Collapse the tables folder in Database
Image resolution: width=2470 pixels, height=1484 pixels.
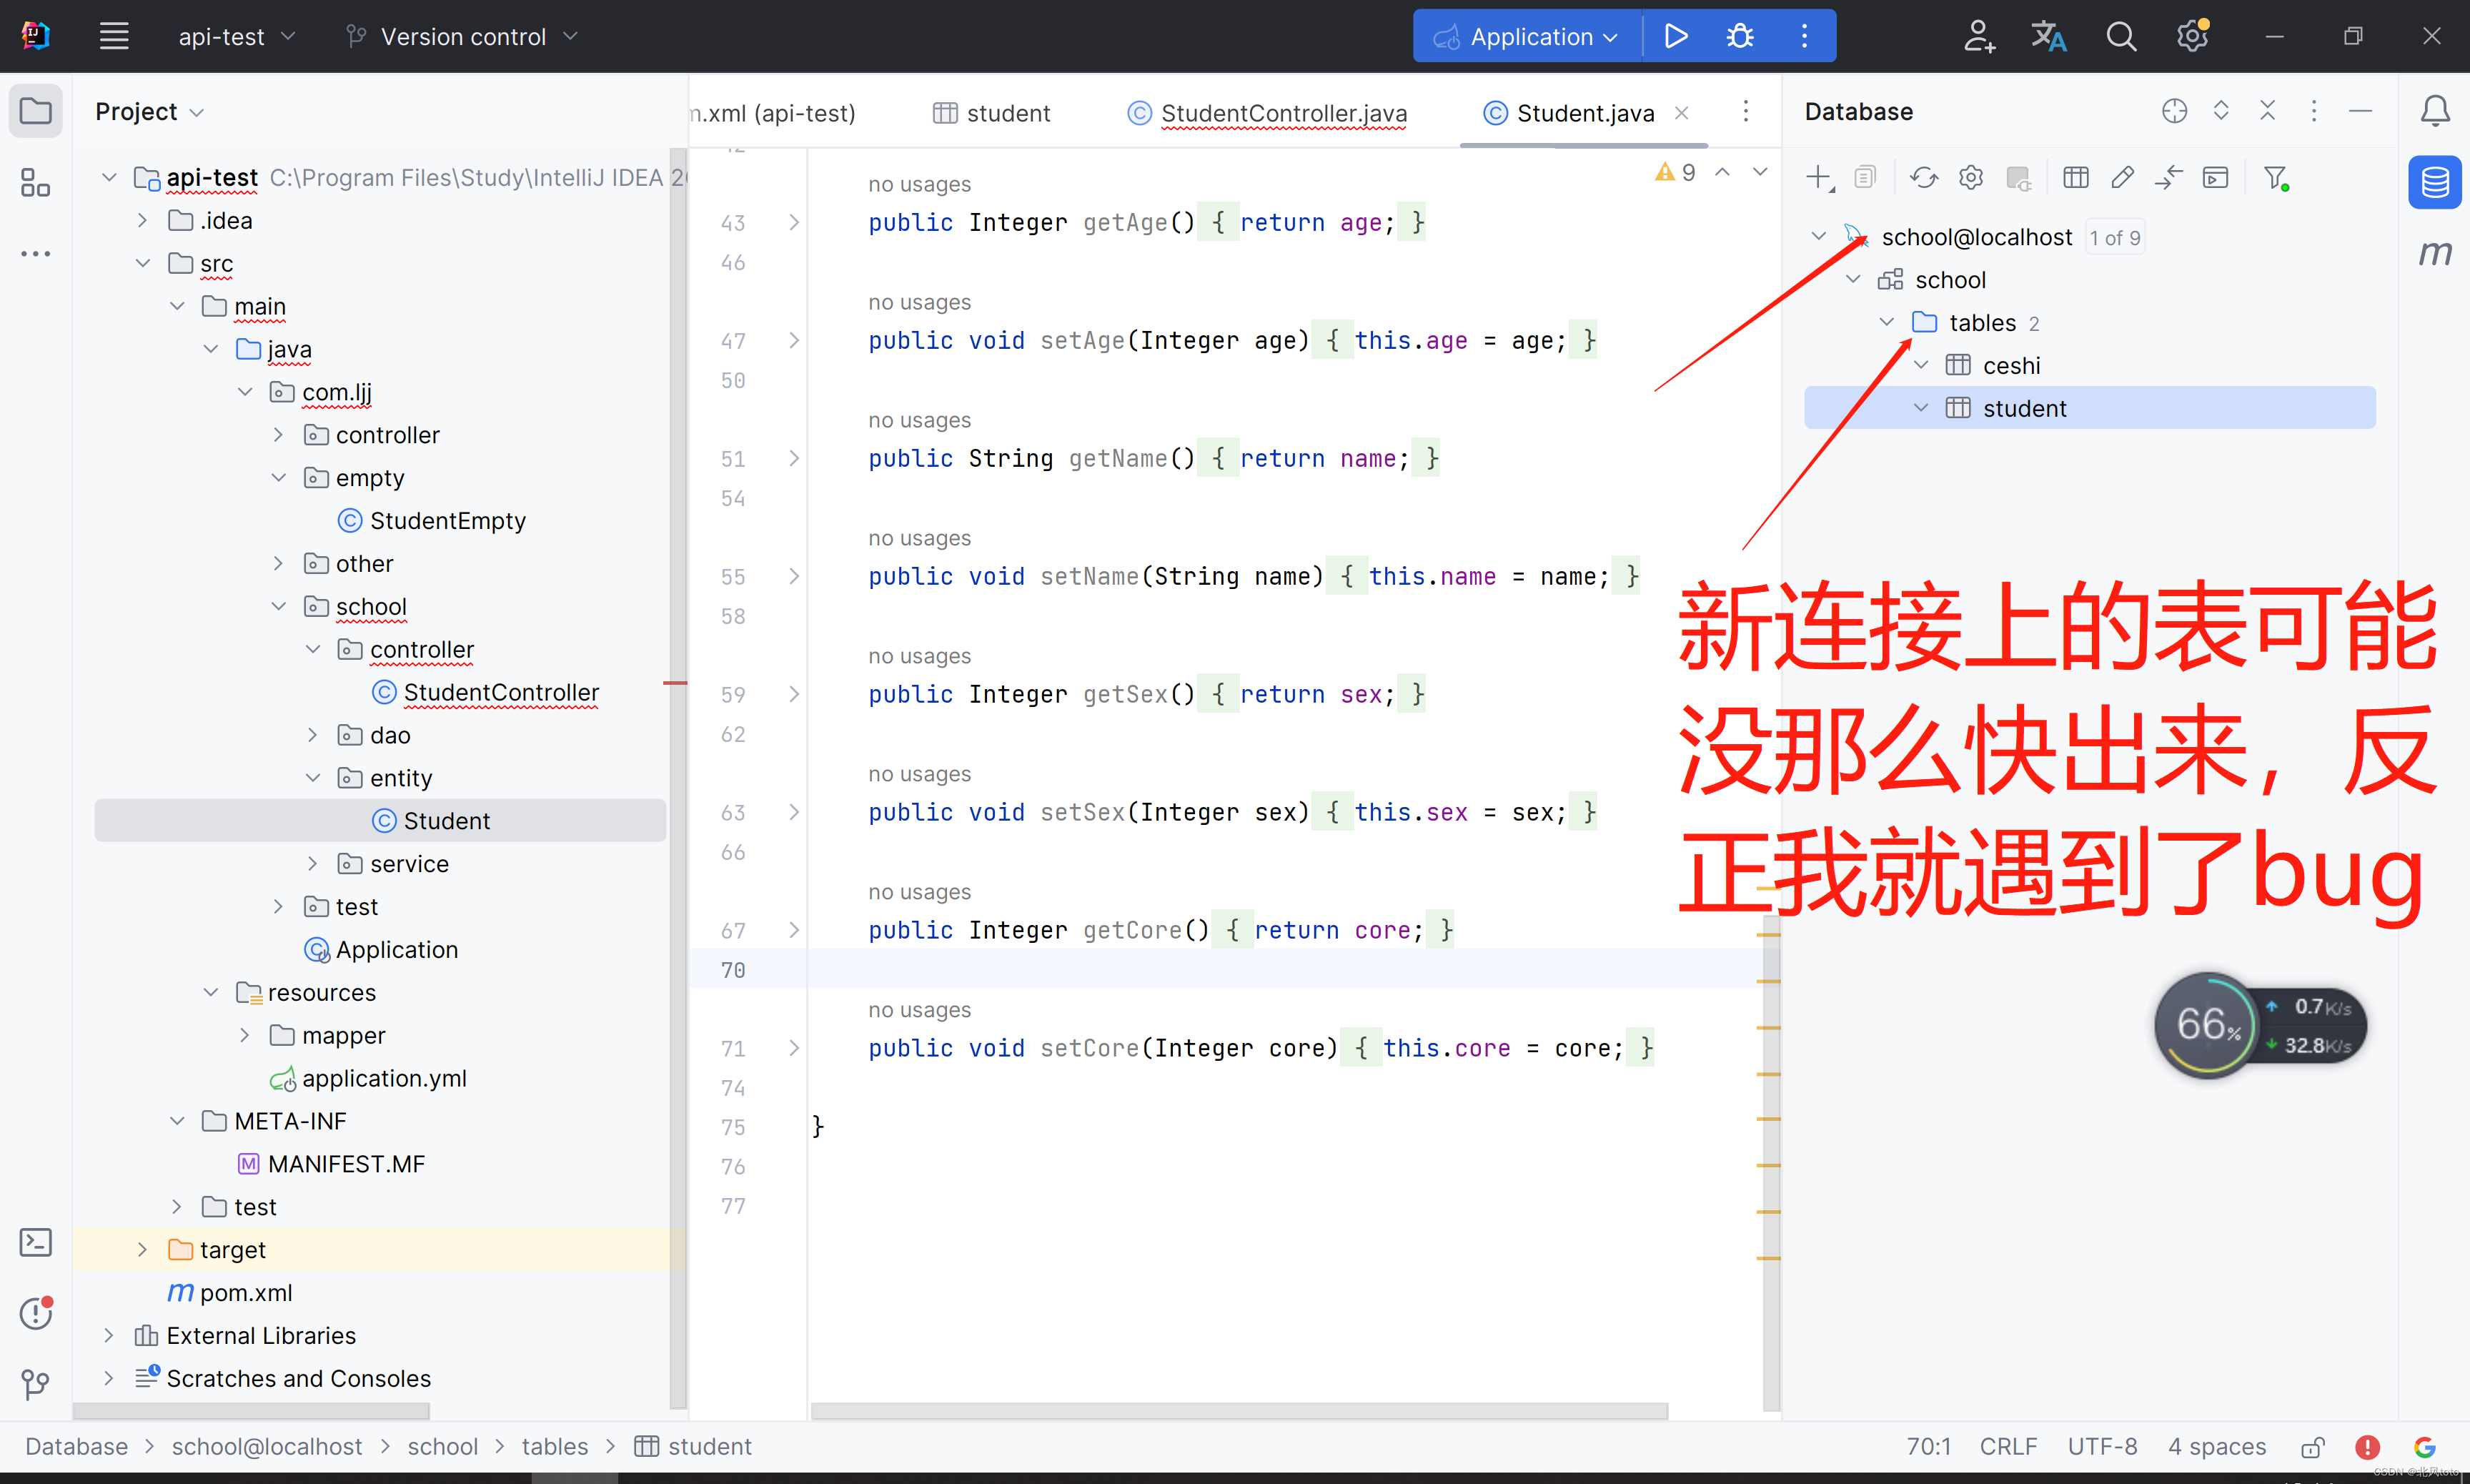pos(1888,322)
